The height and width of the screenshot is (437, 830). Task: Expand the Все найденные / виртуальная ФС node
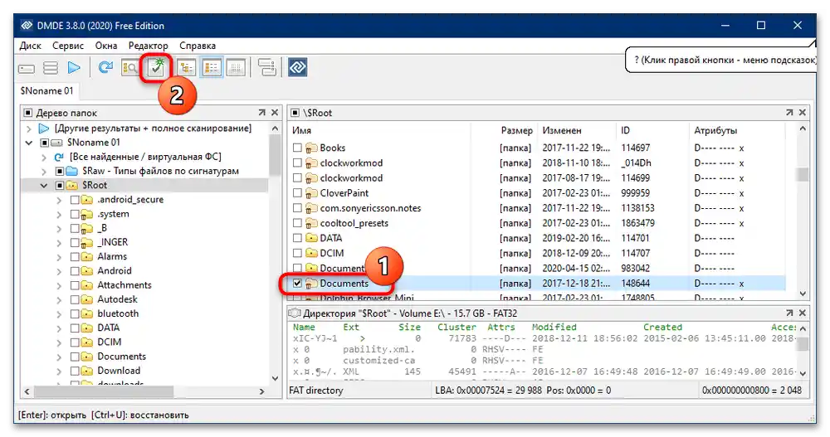point(44,157)
